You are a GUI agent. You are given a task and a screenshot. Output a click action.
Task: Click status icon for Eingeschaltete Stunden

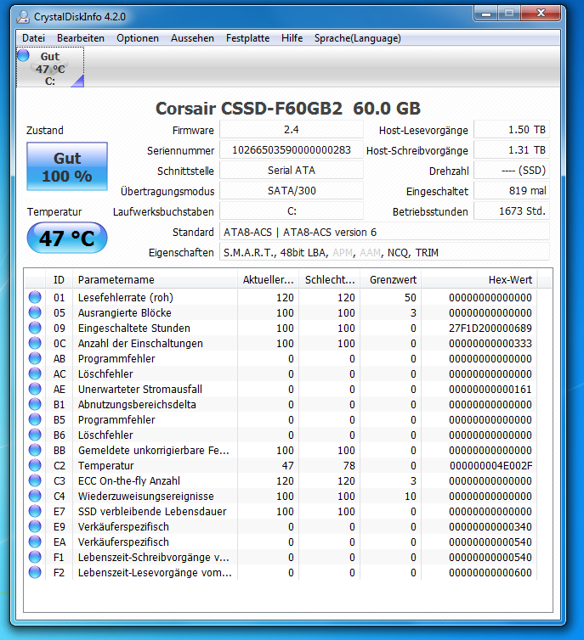(35, 328)
